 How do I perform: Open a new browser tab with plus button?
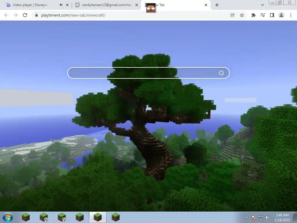pyautogui.click(x=217, y=5)
